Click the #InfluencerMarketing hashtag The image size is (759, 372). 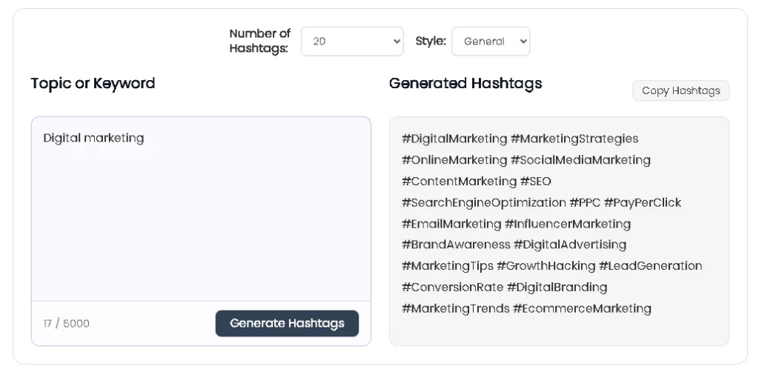(568, 223)
